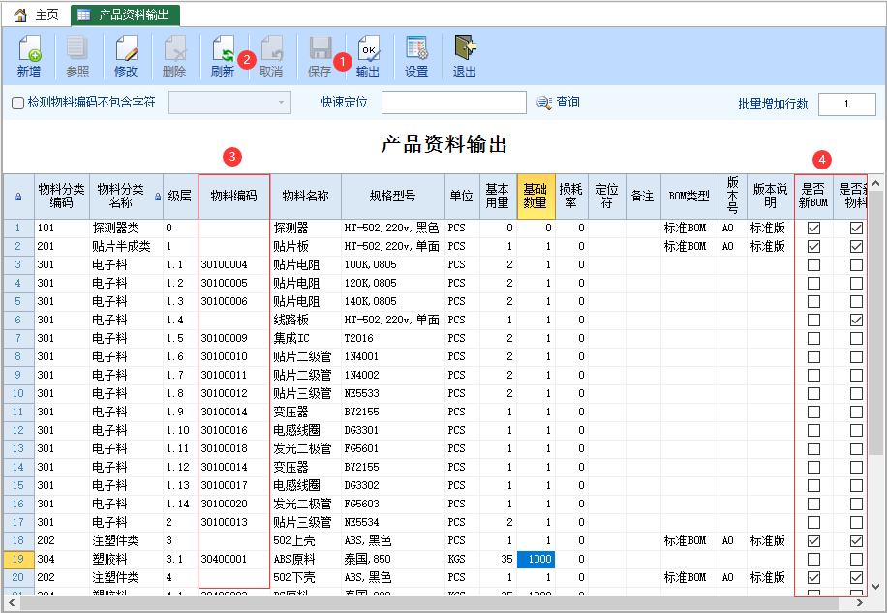Click the 批量增加行数 input field
887x613 pixels.
point(847,104)
